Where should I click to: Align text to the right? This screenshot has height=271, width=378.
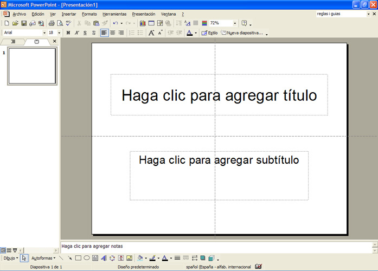pyautogui.click(x=121, y=33)
